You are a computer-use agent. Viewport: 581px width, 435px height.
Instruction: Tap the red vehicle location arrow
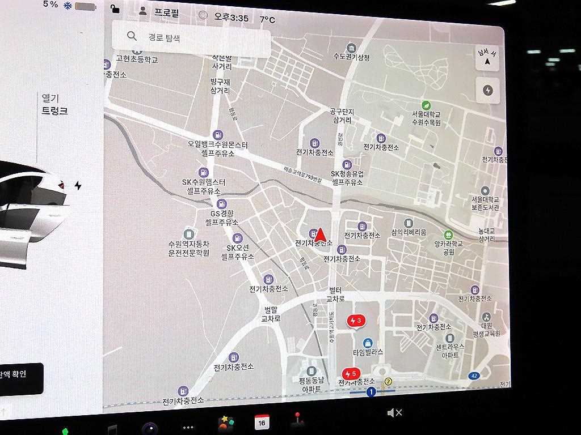tap(321, 234)
